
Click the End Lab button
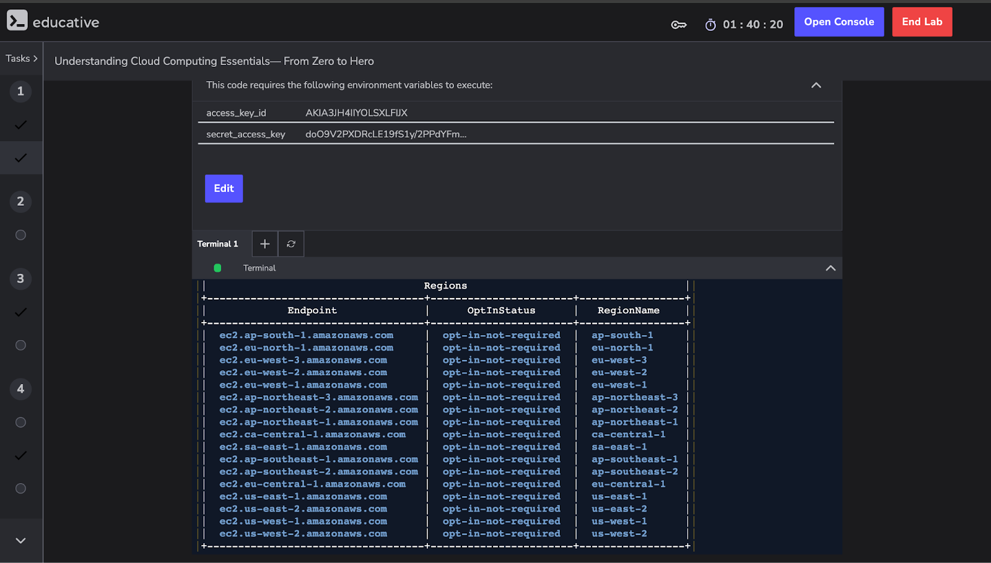(x=922, y=22)
